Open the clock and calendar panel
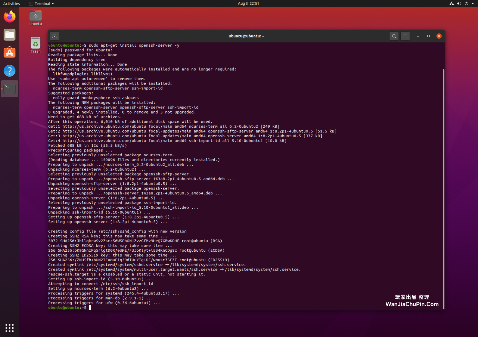The image size is (478, 337). (x=248, y=4)
